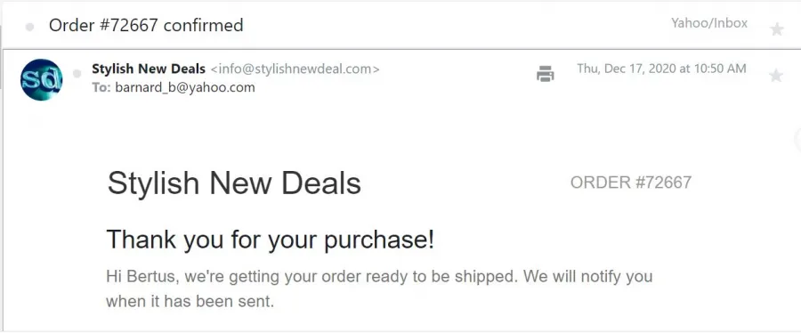801x333 pixels.
Task: Star the Stylish New Deals message
Action: (776, 76)
